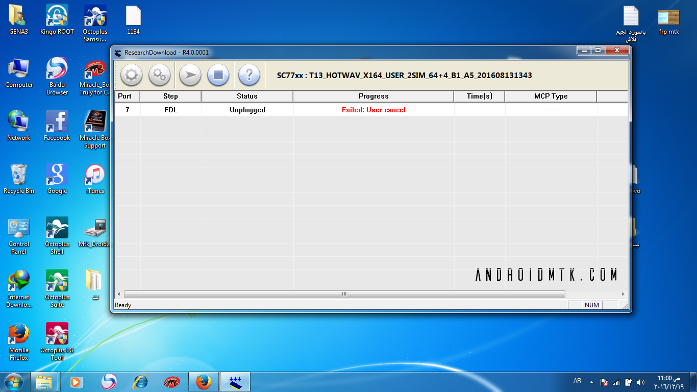The width and height of the screenshot is (697, 392).
Task: Select the Google desktop shortcut
Action: coord(57,179)
